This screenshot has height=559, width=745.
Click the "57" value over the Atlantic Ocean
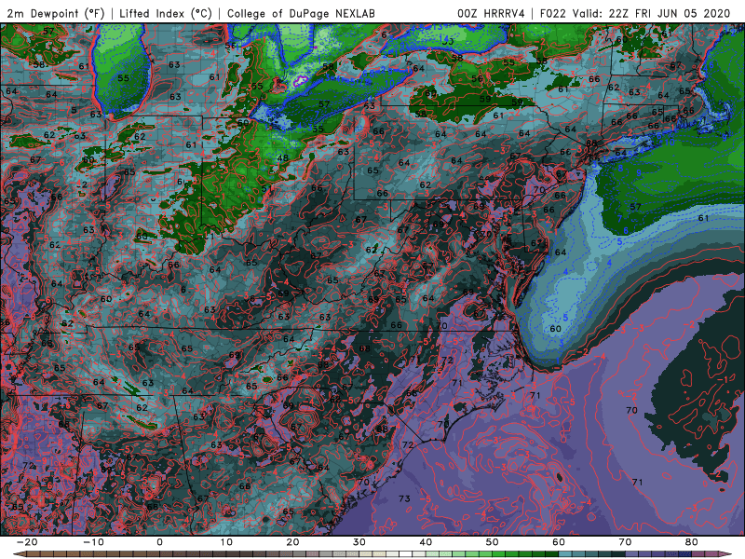636,206
